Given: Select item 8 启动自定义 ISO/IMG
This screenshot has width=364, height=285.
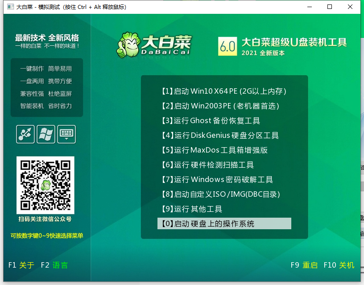Looking at the screenshot, I should [x=221, y=194].
